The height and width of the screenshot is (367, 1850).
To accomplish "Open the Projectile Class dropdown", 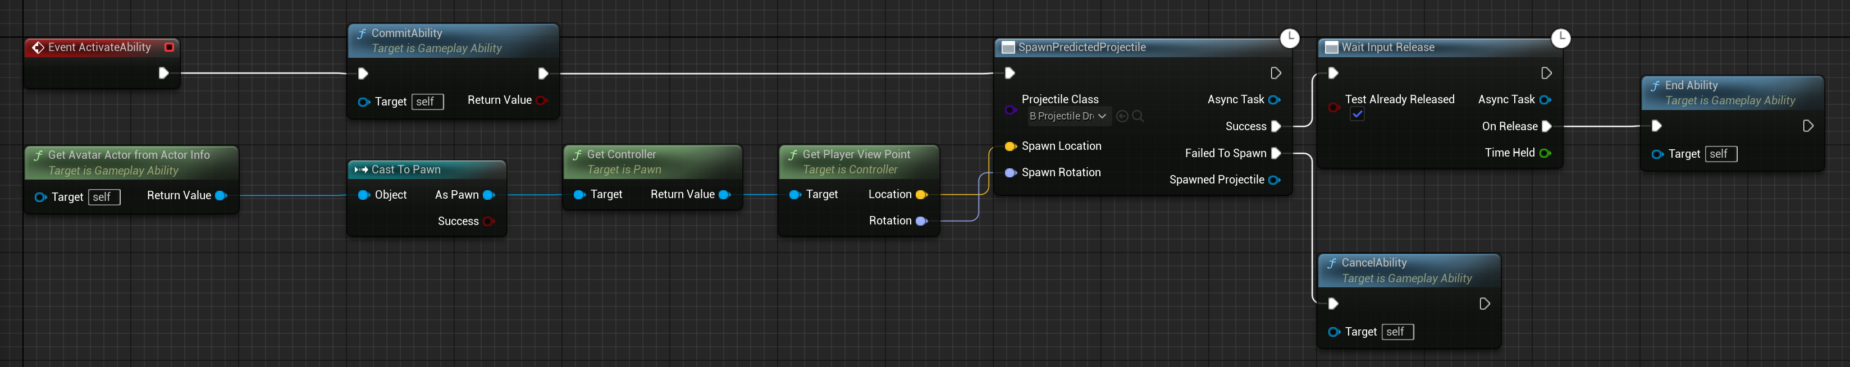I will 1068,116.
